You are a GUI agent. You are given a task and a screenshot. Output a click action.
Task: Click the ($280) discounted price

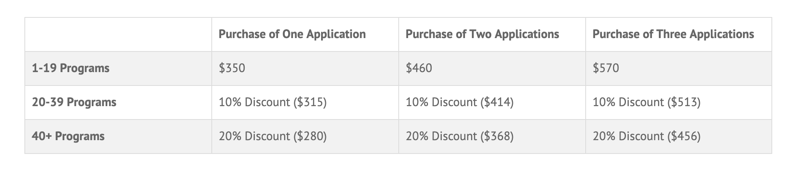coord(310,136)
